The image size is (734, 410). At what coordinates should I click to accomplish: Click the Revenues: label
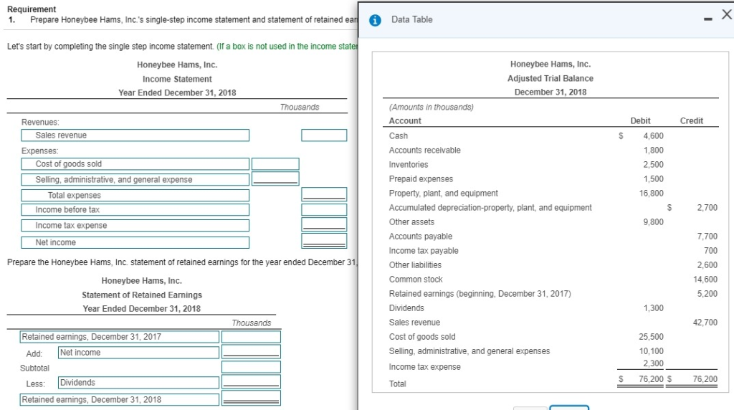click(x=40, y=122)
